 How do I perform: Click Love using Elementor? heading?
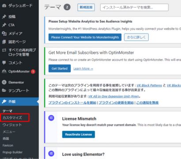point(83,155)
